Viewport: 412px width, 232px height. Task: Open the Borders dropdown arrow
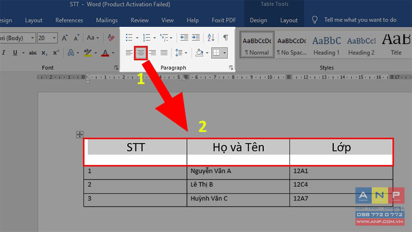pos(225,53)
